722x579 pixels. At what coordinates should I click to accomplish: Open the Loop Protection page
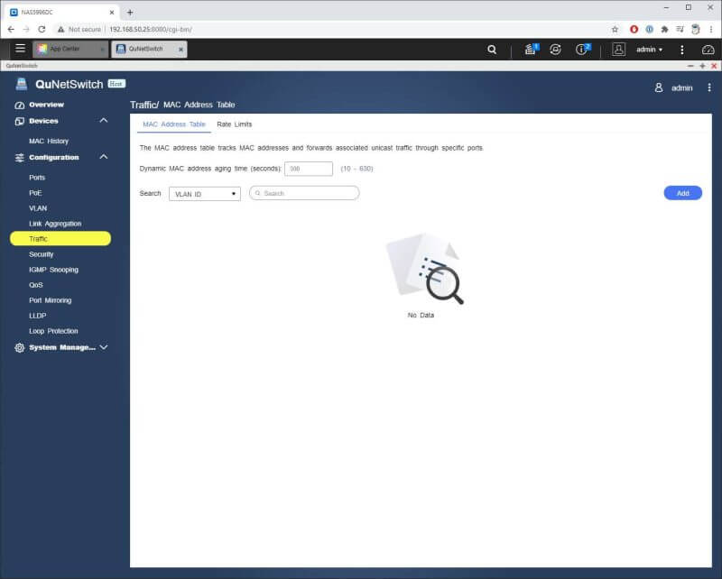[53, 331]
